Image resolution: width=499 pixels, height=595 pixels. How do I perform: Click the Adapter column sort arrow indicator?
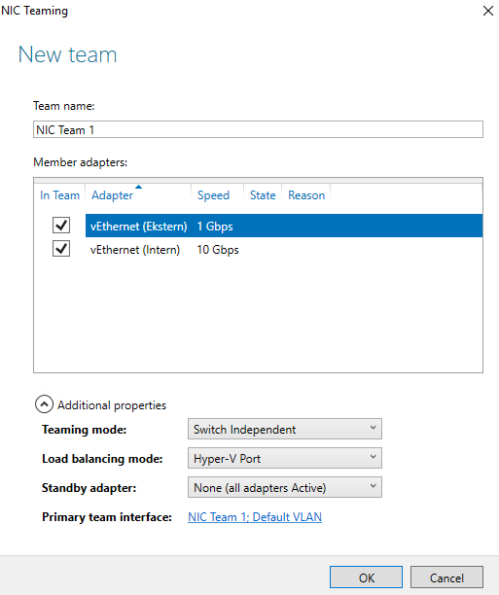click(x=138, y=187)
